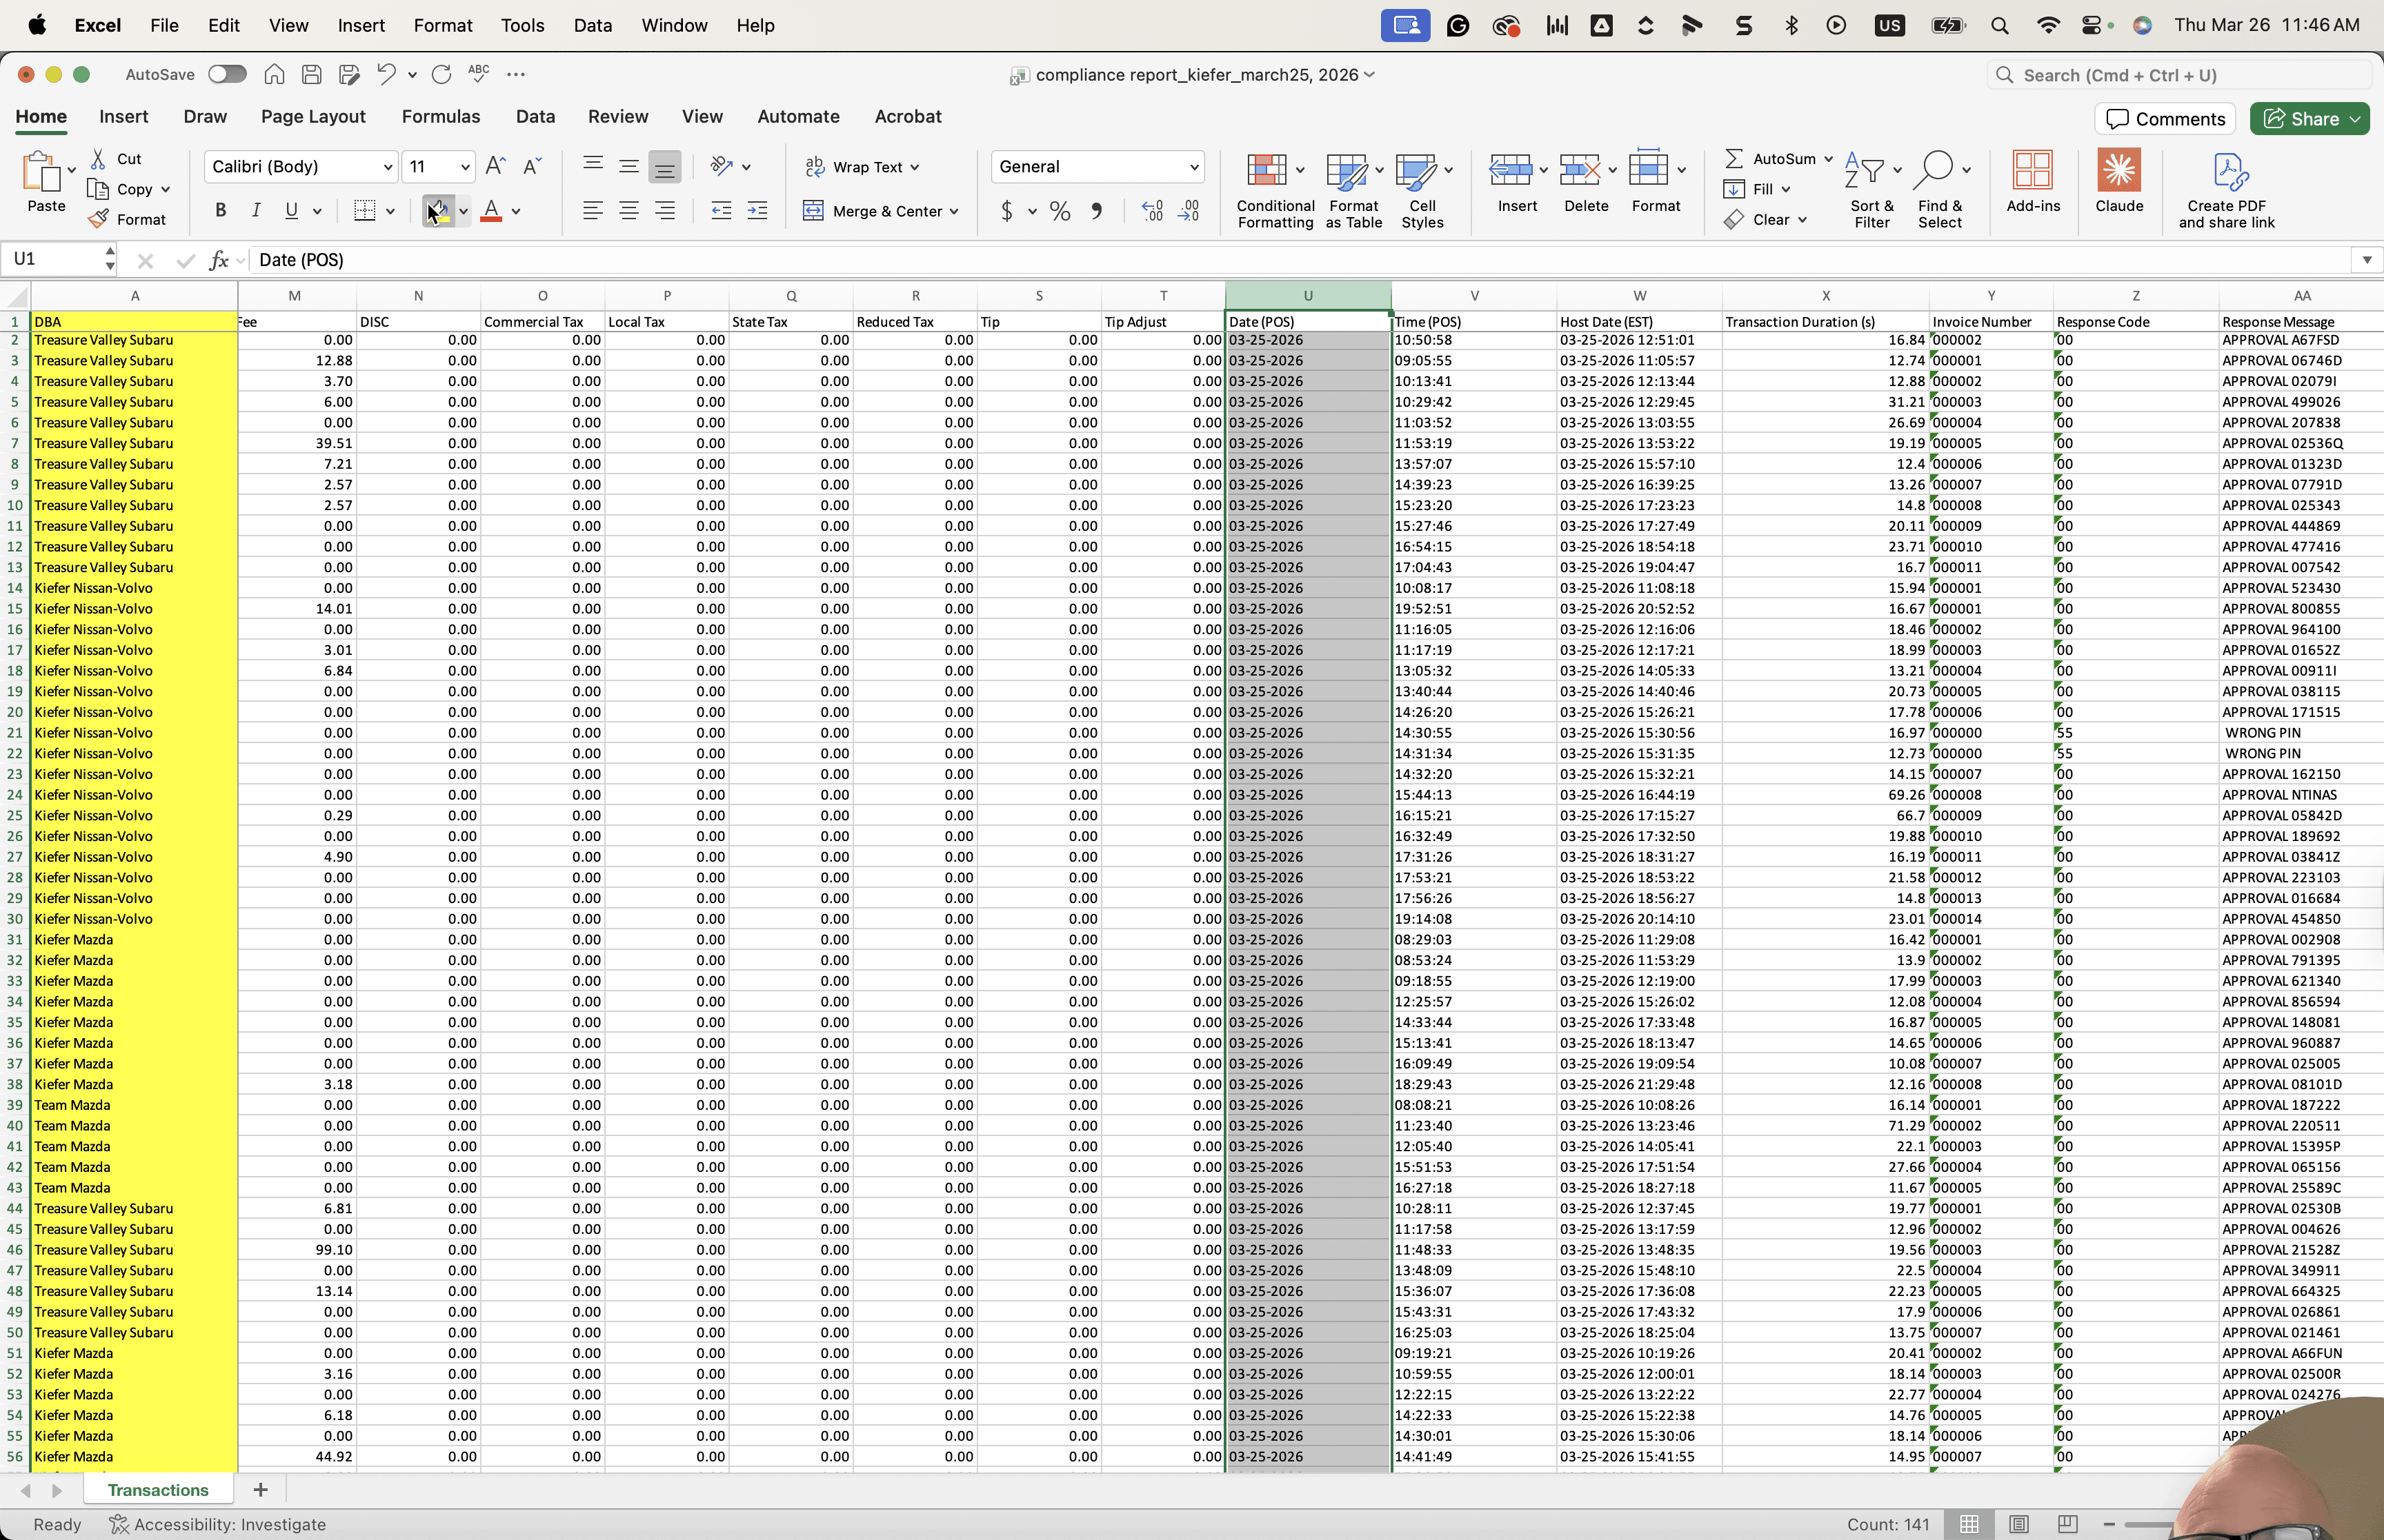Open the font name Calibri dropdown

(387, 167)
